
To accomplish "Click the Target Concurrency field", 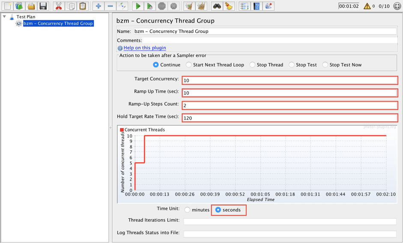I will click(x=290, y=80).
